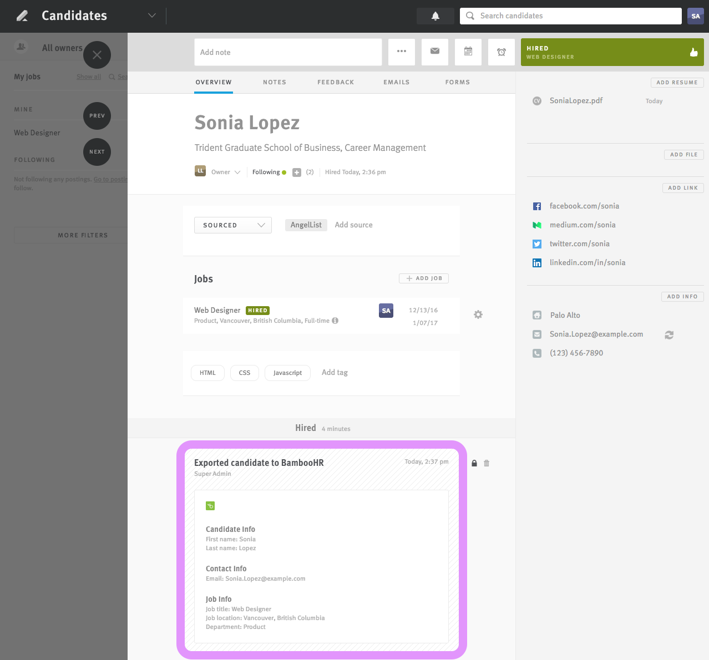Select the CSS tag
709x660 pixels.
[245, 373]
